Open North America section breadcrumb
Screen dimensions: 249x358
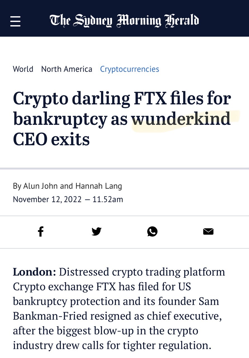[67, 69]
